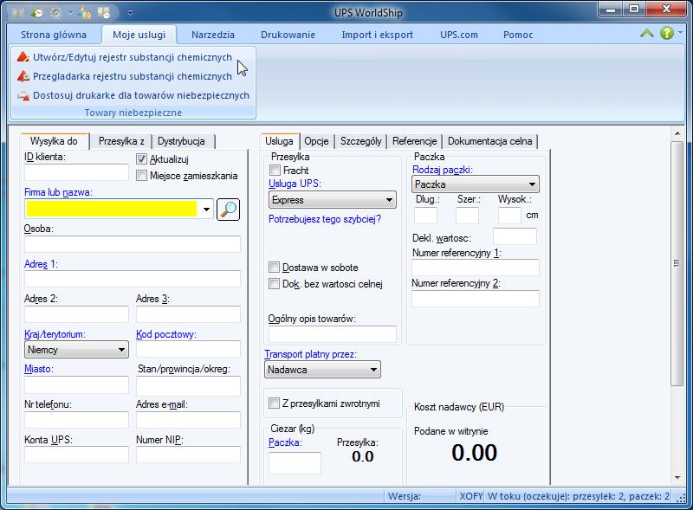Check Dok. bez wartosci celnej
Screen dimensions: 693x510
click(x=274, y=284)
